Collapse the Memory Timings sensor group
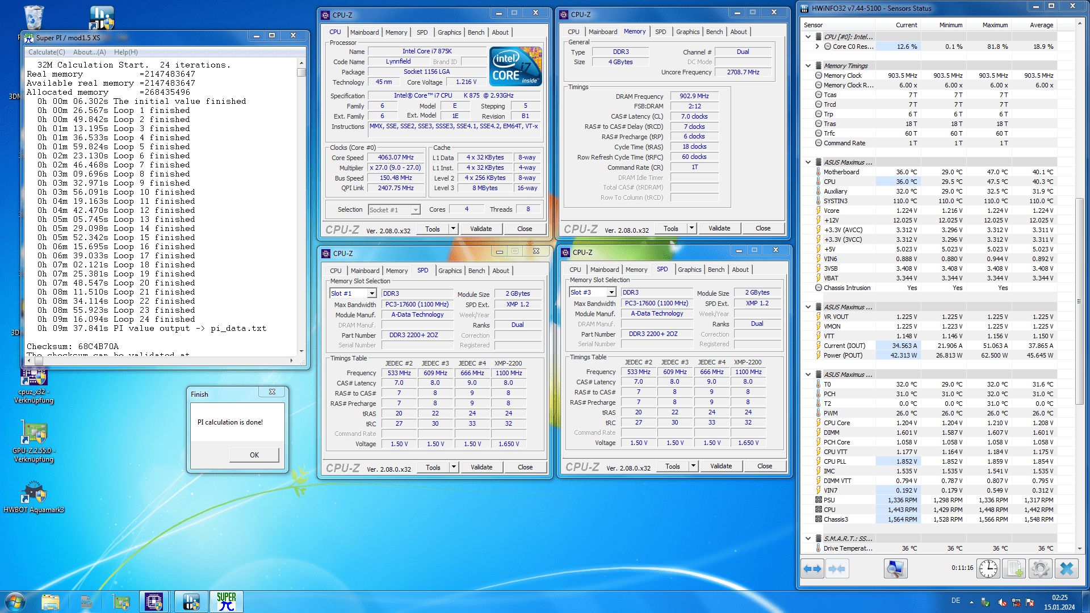The width and height of the screenshot is (1090, 613). click(x=808, y=66)
